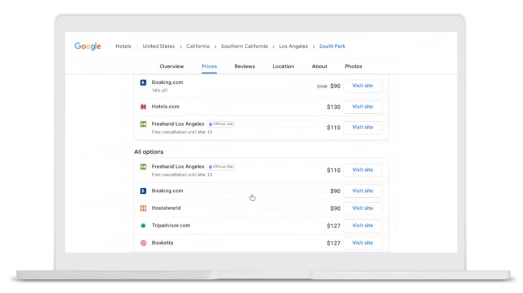Click the Tripadvisor.com logo icon
The width and height of the screenshot is (523, 293).
tap(143, 225)
